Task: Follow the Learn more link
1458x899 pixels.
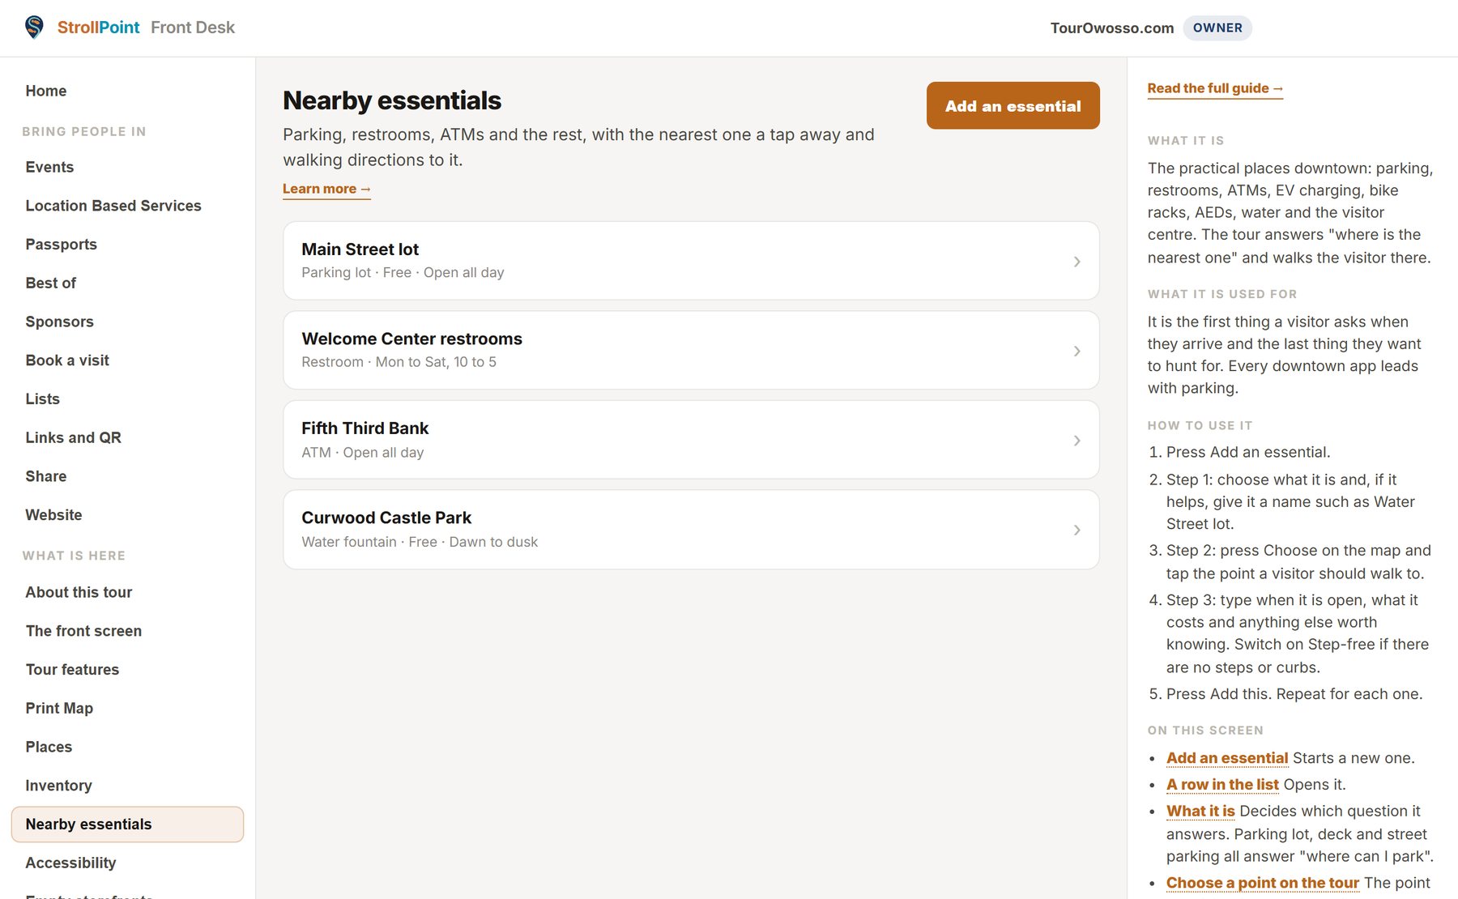Action: click(326, 189)
